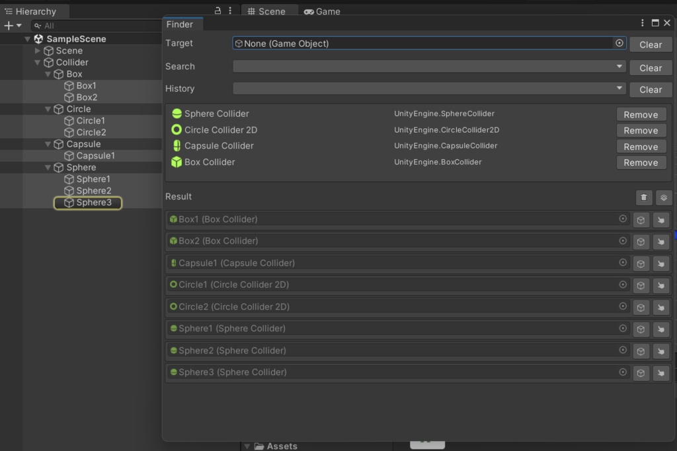The image size is (677, 451).
Task: Click the cube icon in Box1 result row
Action: pyautogui.click(x=641, y=220)
